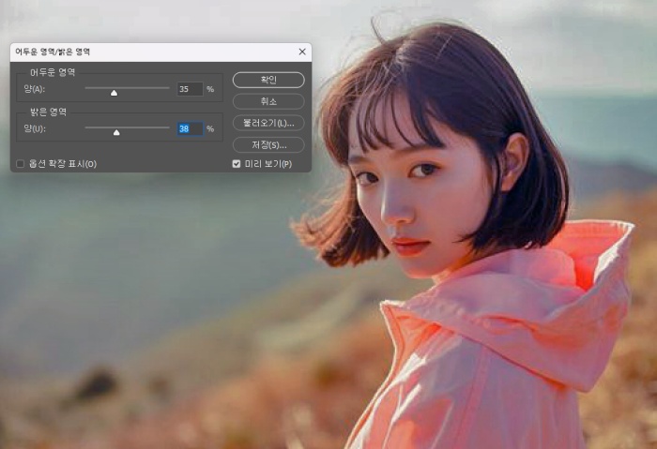Screen dimensions: 657x449
Task: Click the 밝은 영역 양 slider handle
Action: tap(116, 132)
